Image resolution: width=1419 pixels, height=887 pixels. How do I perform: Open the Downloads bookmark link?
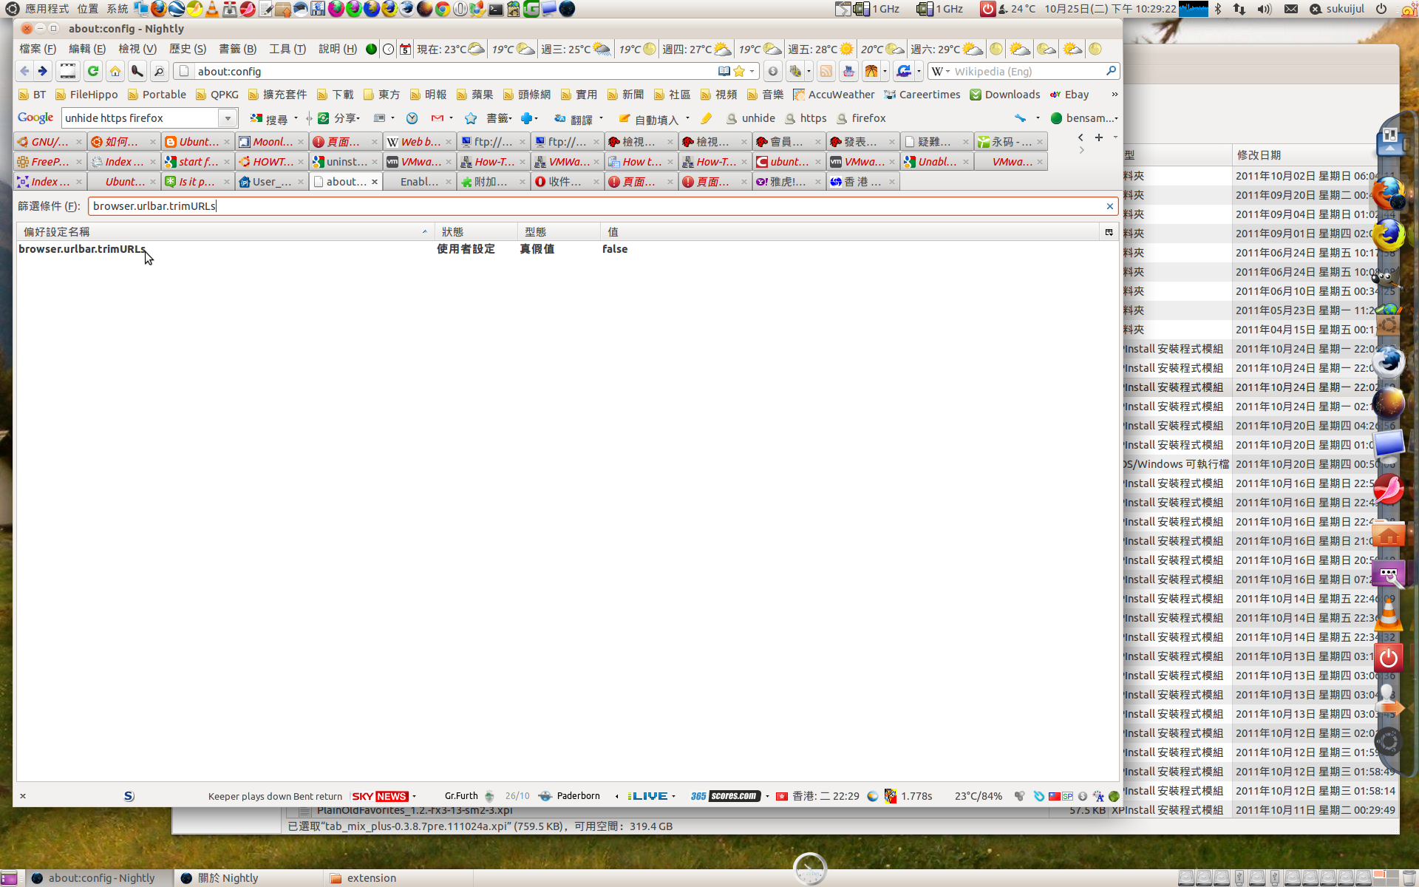coord(1004,95)
